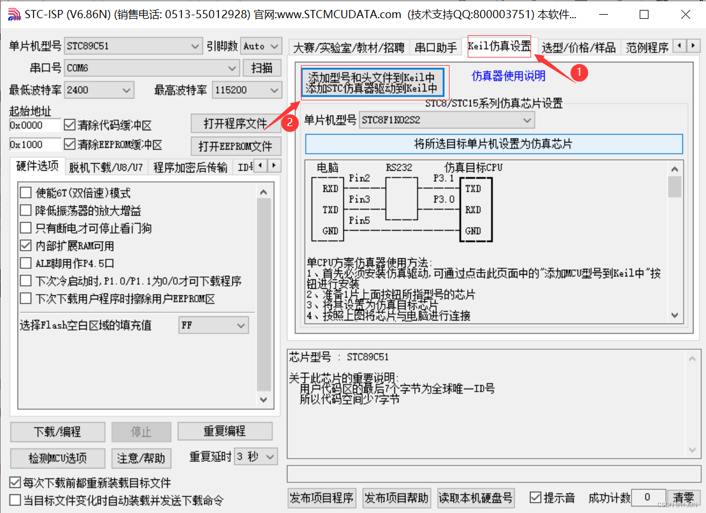
Task: Open Flash blank fill value FF dropdown
Action: coord(214,325)
